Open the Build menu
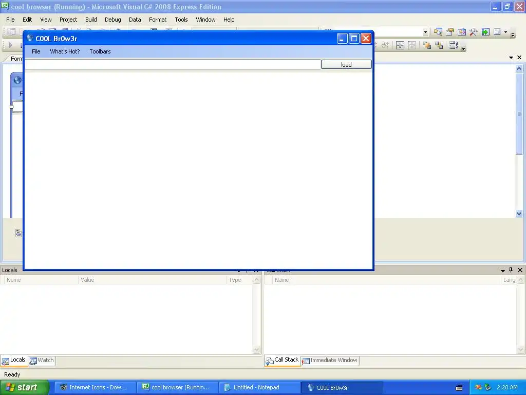Viewport: 526px width, 395px height. [91, 20]
